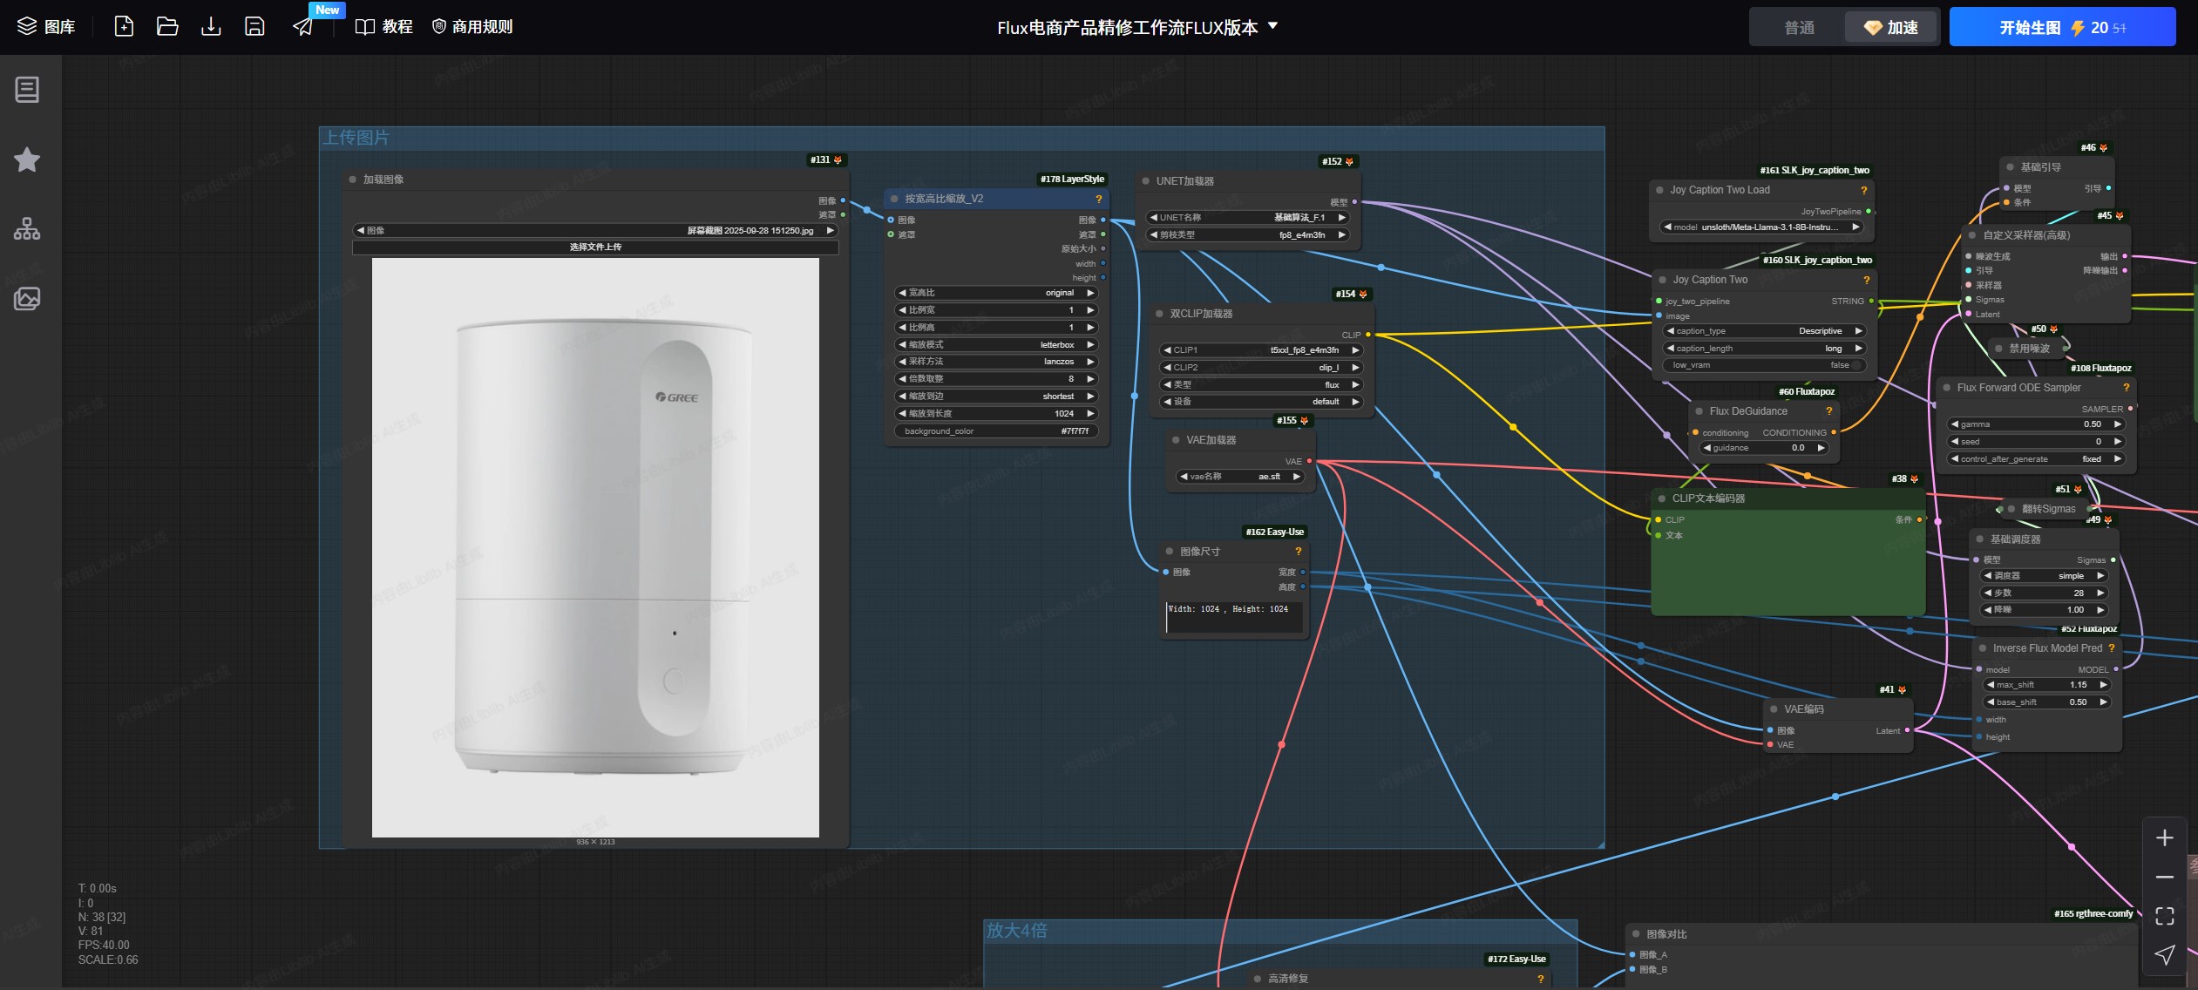Click the paper plane publish icon
Viewport: 2198px width, 990px height.
pos(302,26)
